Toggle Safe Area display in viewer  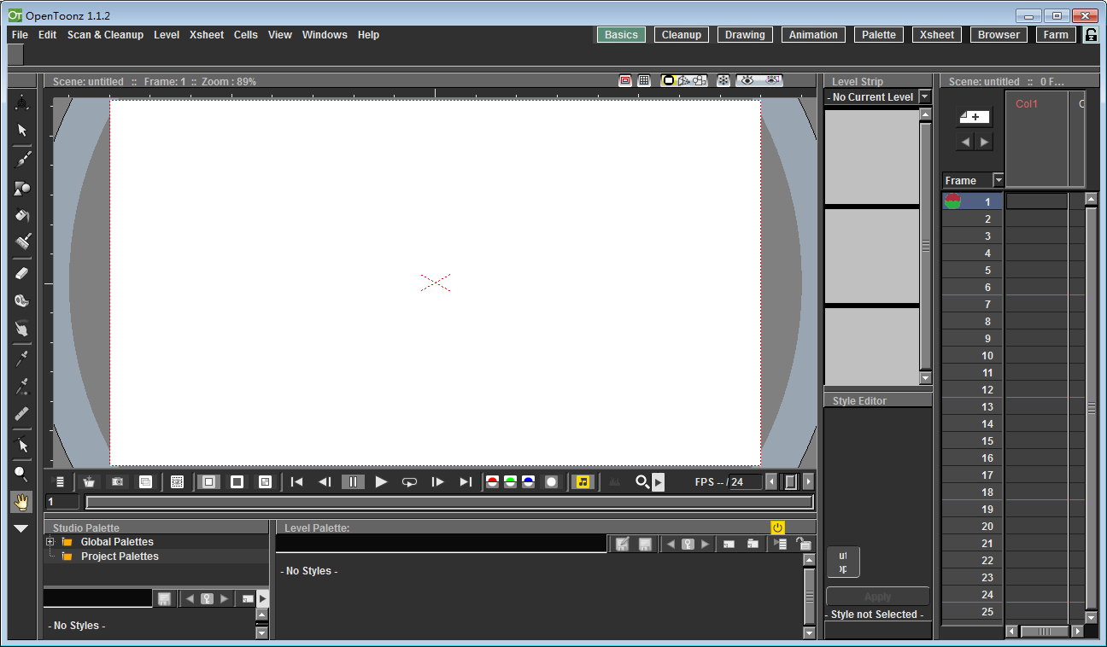coord(625,80)
